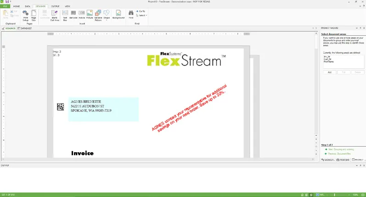366x197 pixels.
Task: Open the quick access toolbar dropdown arrow
Action: point(11,2)
